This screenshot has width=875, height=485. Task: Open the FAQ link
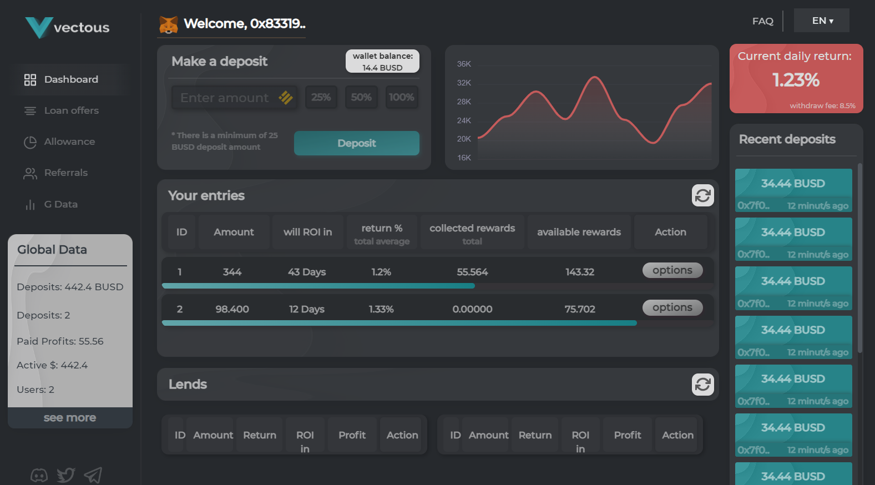(x=763, y=21)
